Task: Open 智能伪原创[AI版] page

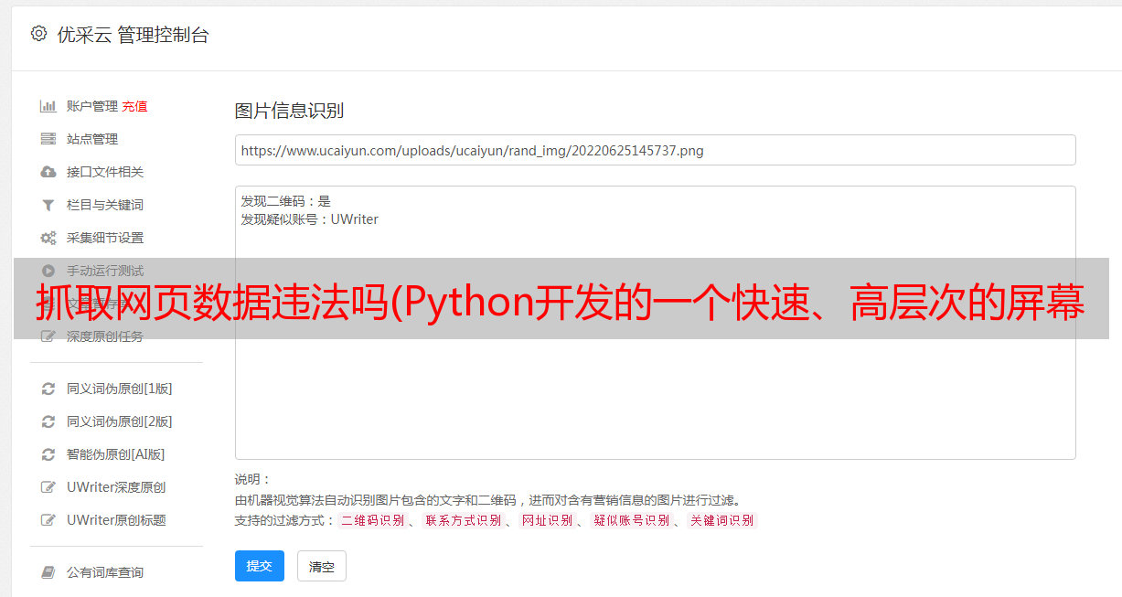Action: [x=115, y=454]
